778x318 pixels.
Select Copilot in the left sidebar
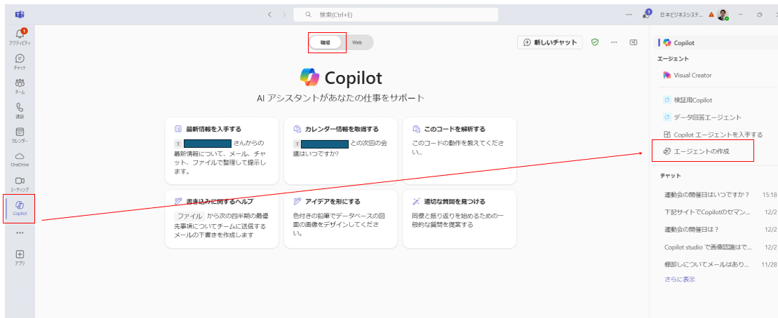point(20,209)
